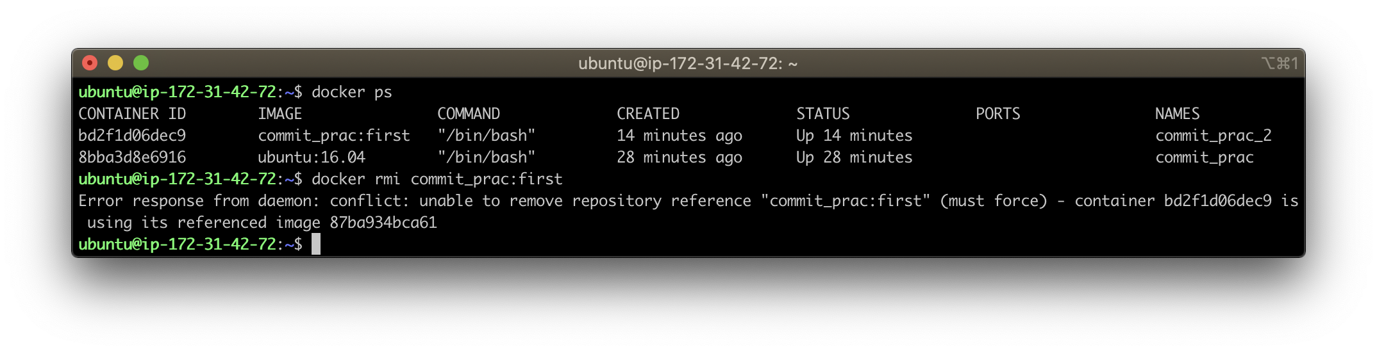Click '28 minutes ago' created value

[x=680, y=157]
